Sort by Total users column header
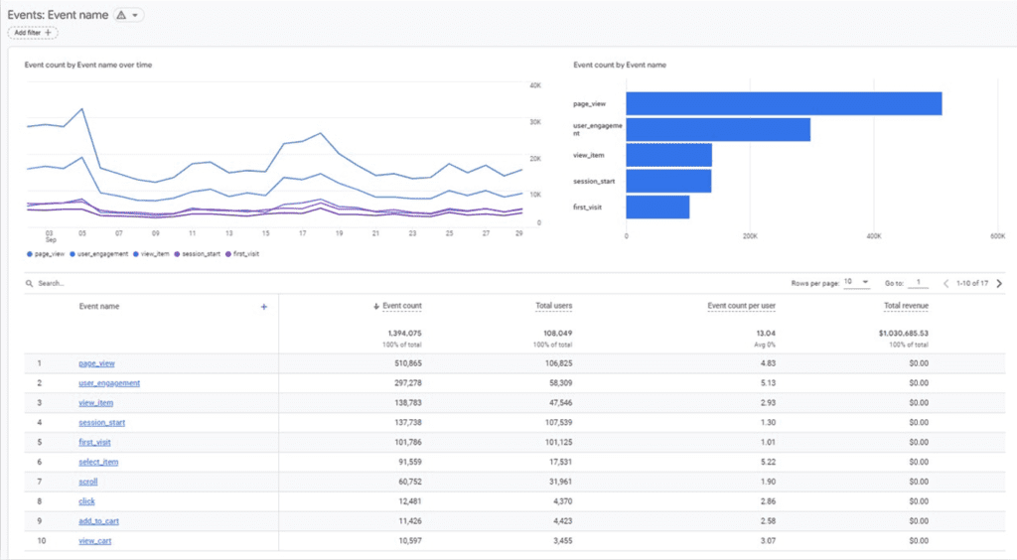The height and width of the screenshot is (560, 1017). [x=553, y=306]
